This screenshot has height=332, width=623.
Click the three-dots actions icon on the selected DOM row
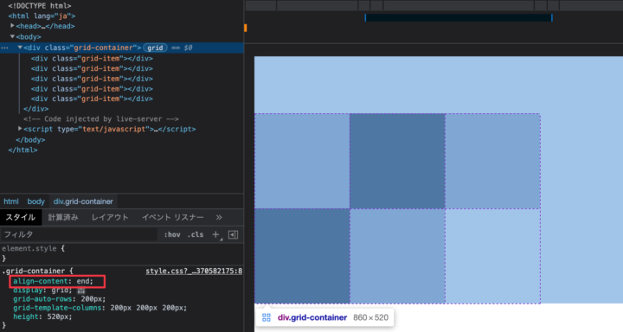pos(5,48)
